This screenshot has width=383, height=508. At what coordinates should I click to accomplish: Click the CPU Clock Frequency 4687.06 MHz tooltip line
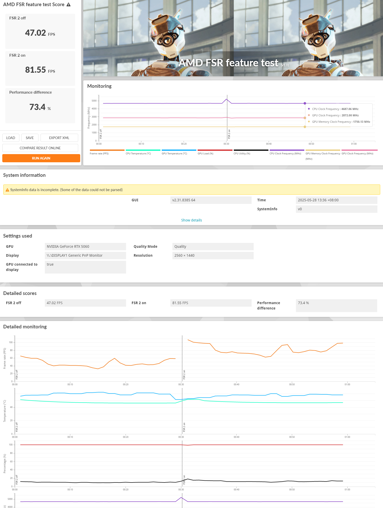(333, 109)
